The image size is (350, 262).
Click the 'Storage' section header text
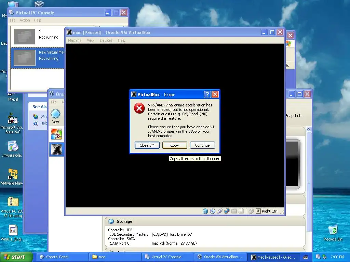pos(124,221)
